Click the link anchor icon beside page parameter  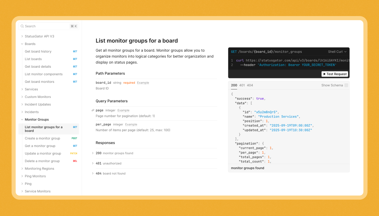[x=93, y=111]
